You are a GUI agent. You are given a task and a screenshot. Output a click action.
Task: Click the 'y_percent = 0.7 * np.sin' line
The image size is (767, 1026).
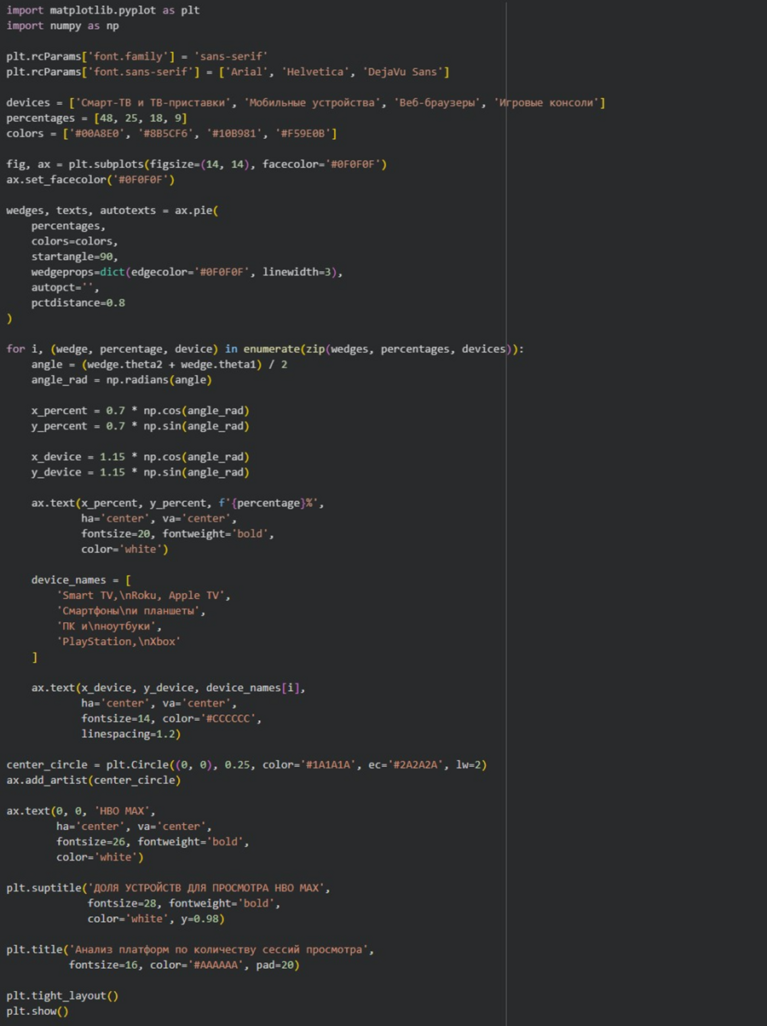tap(141, 426)
